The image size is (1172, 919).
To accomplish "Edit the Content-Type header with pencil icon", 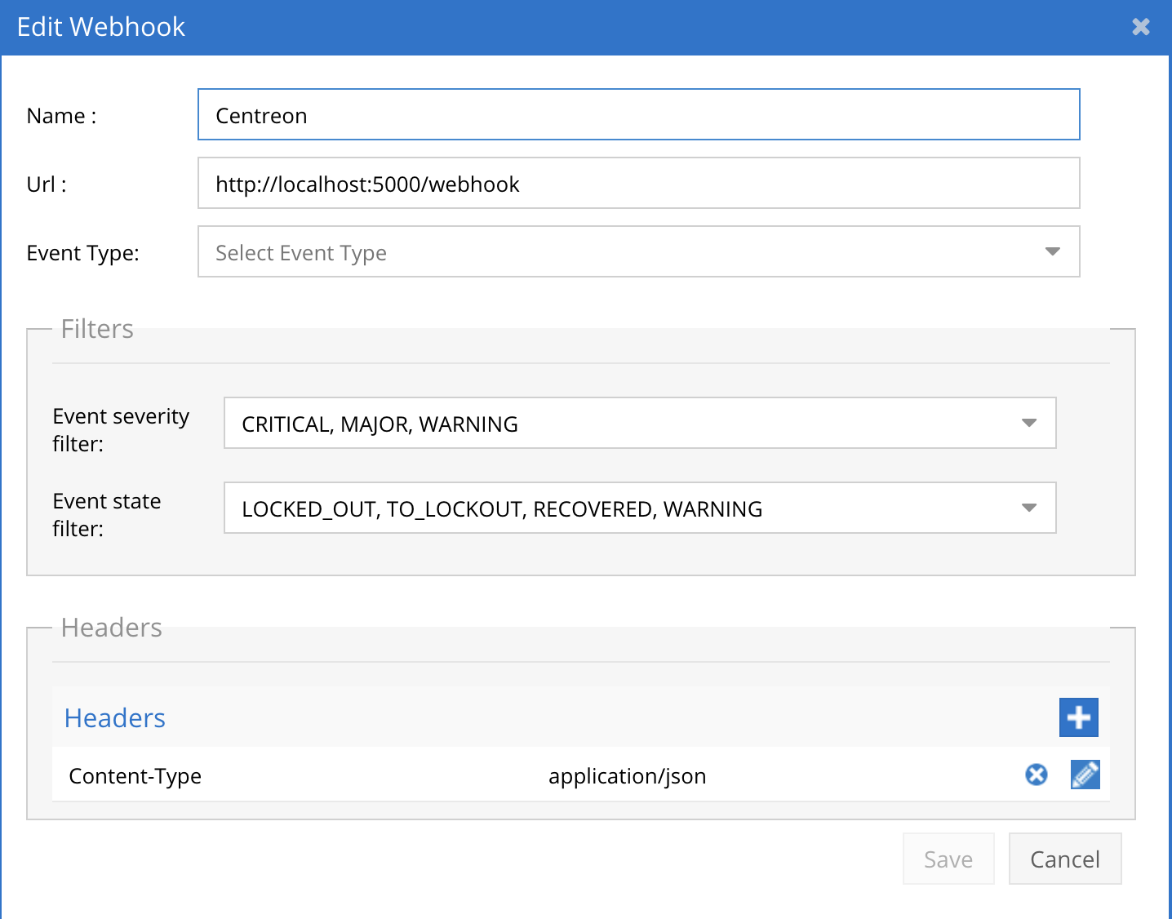I will click(x=1085, y=775).
